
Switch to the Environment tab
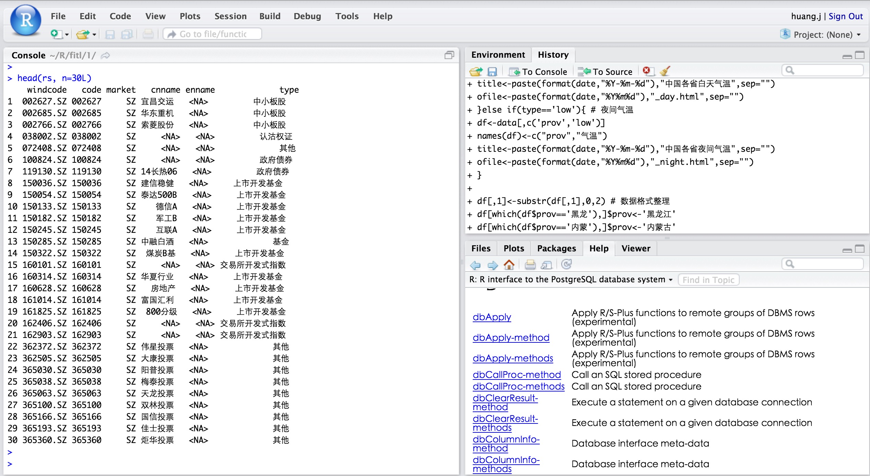point(498,55)
